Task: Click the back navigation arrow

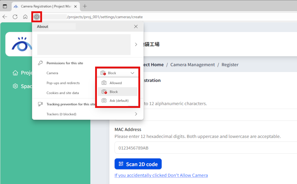Action: tap(5, 17)
